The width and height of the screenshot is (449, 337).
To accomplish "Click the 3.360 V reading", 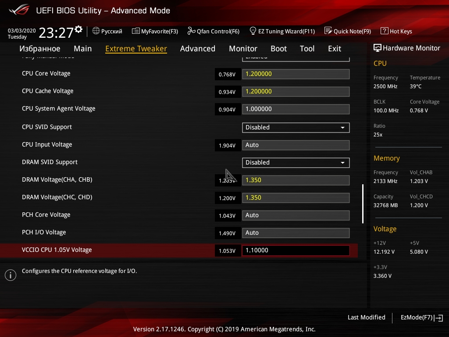I will click(382, 276).
